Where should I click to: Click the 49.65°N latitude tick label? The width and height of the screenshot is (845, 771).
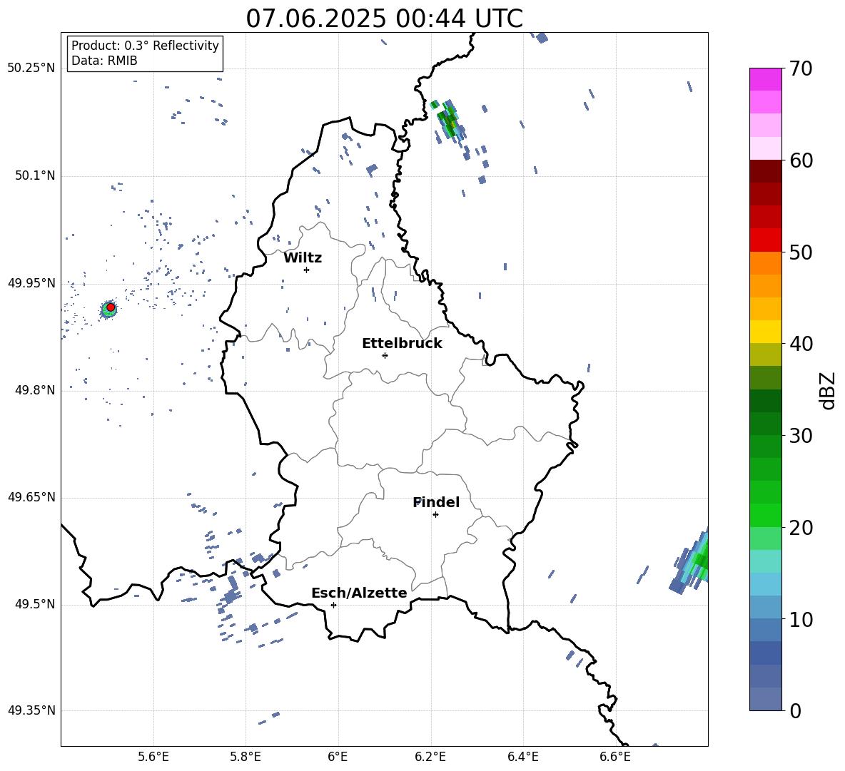click(31, 498)
